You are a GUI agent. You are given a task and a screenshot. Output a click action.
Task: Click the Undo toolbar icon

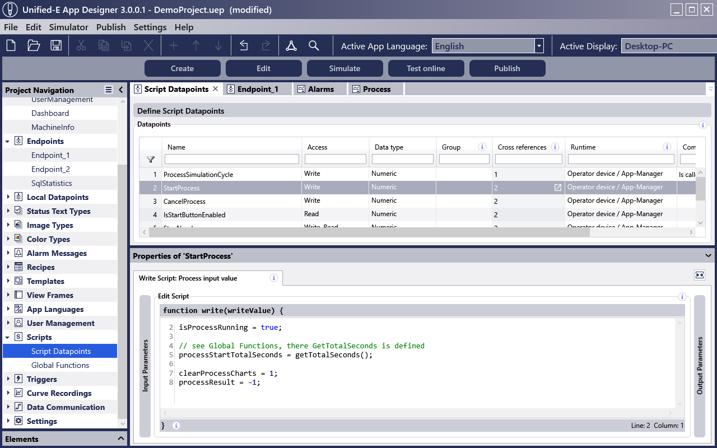pyautogui.click(x=244, y=46)
